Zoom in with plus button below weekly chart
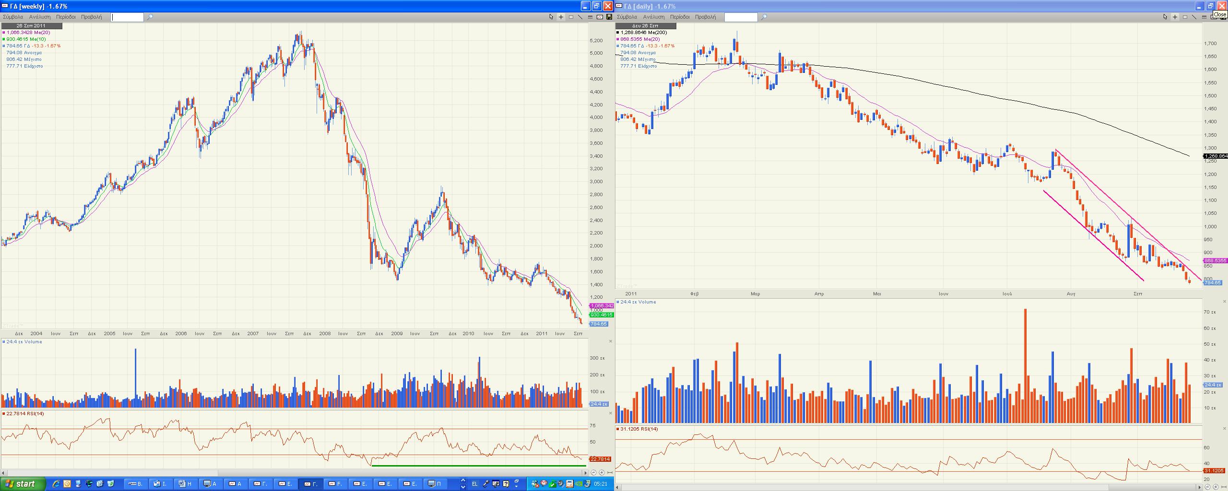1228x491 pixels. (x=602, y=472)
